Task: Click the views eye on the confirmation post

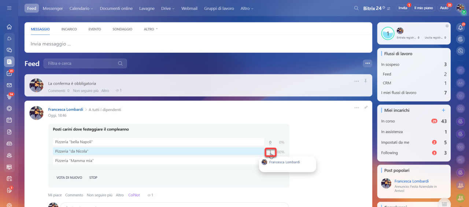Action: click(x=117, y=90)
